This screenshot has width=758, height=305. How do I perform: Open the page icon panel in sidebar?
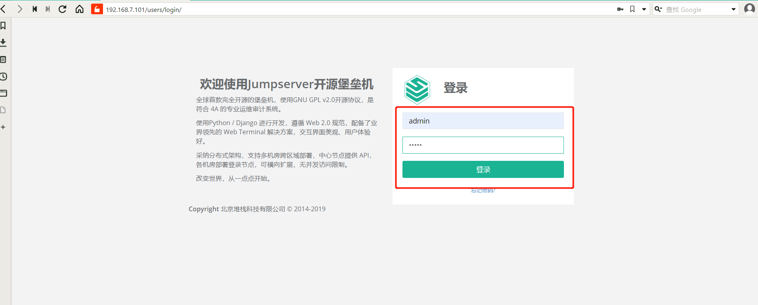3,110
